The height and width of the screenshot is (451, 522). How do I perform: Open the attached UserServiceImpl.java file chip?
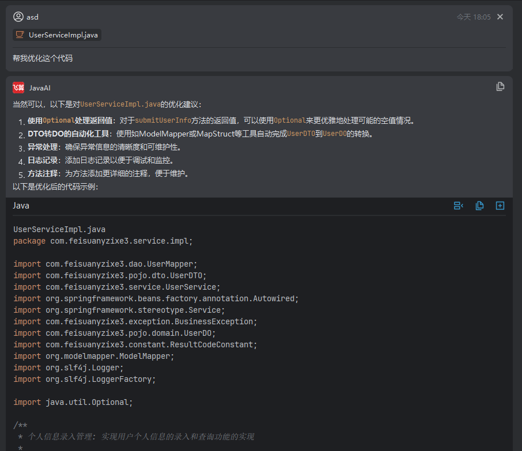point(57,35)
